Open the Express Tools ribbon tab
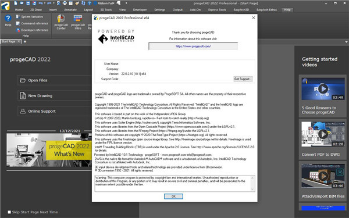 pos(217,10)
